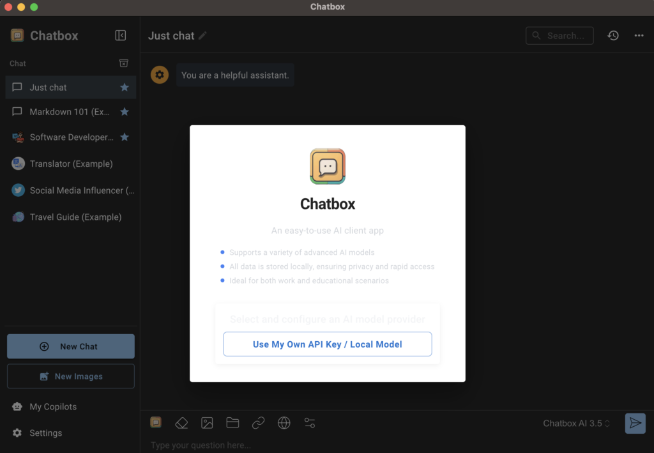The width and height of the screenshot is (654, 453).
Task: Open the Chatbox AI 3.5 model selector
Action: pyautogui.click(x=577, y=424)
